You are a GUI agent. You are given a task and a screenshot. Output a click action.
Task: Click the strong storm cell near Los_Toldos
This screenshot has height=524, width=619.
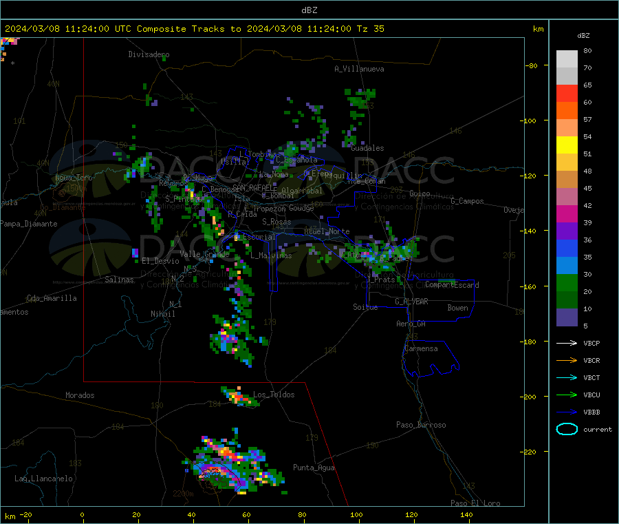(239, 397)
